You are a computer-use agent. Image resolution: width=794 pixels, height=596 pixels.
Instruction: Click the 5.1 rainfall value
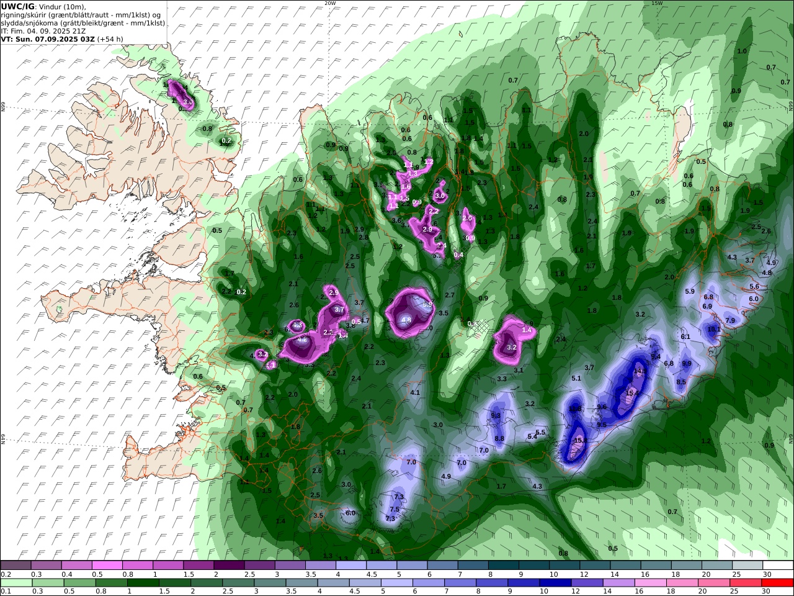pos(576,379)
